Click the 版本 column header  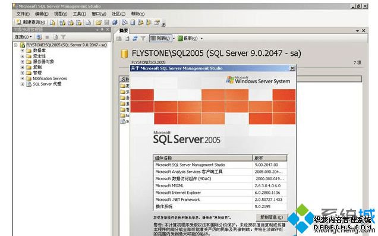pyautogui.click(x=270, y=158)
